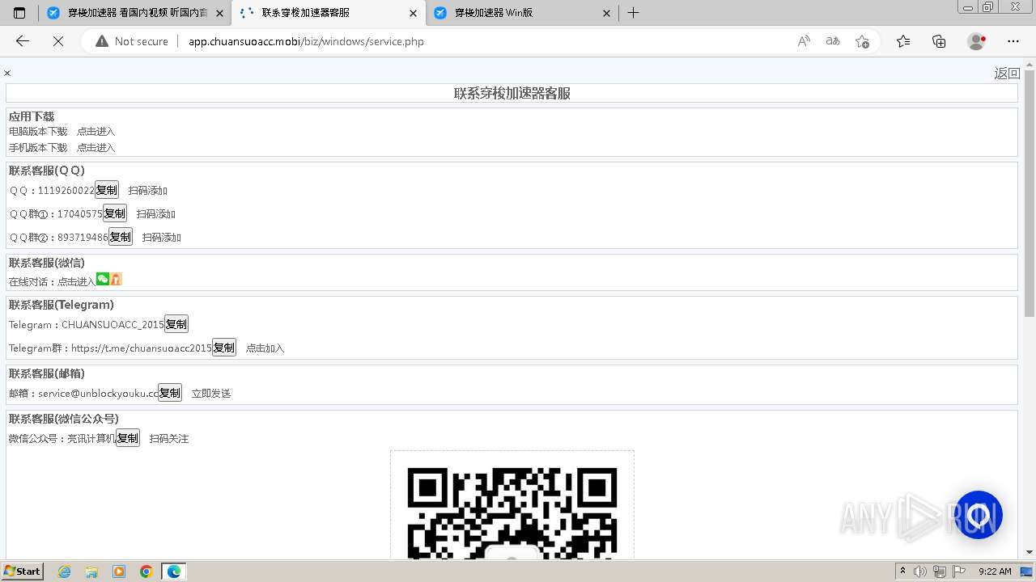Click 点击加入 for Telegram group
The width and height of the screenshot is (1036, 582).
coord(265,348)
